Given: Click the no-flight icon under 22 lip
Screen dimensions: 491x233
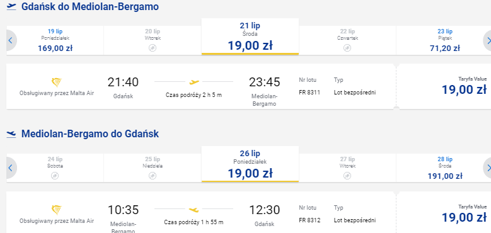Looking at the screenshot, I should (x=347, y=48).
